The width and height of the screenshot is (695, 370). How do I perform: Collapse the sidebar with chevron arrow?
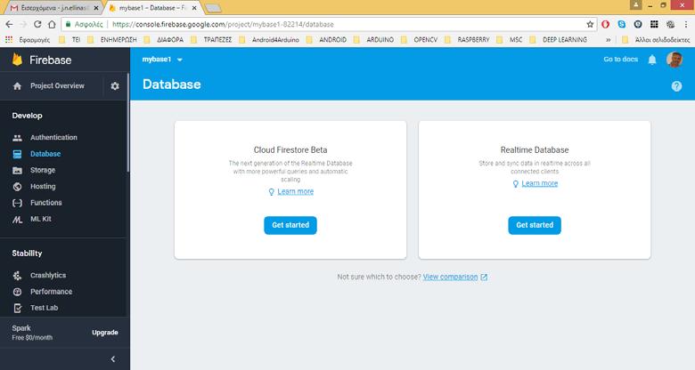click(113, 359)
